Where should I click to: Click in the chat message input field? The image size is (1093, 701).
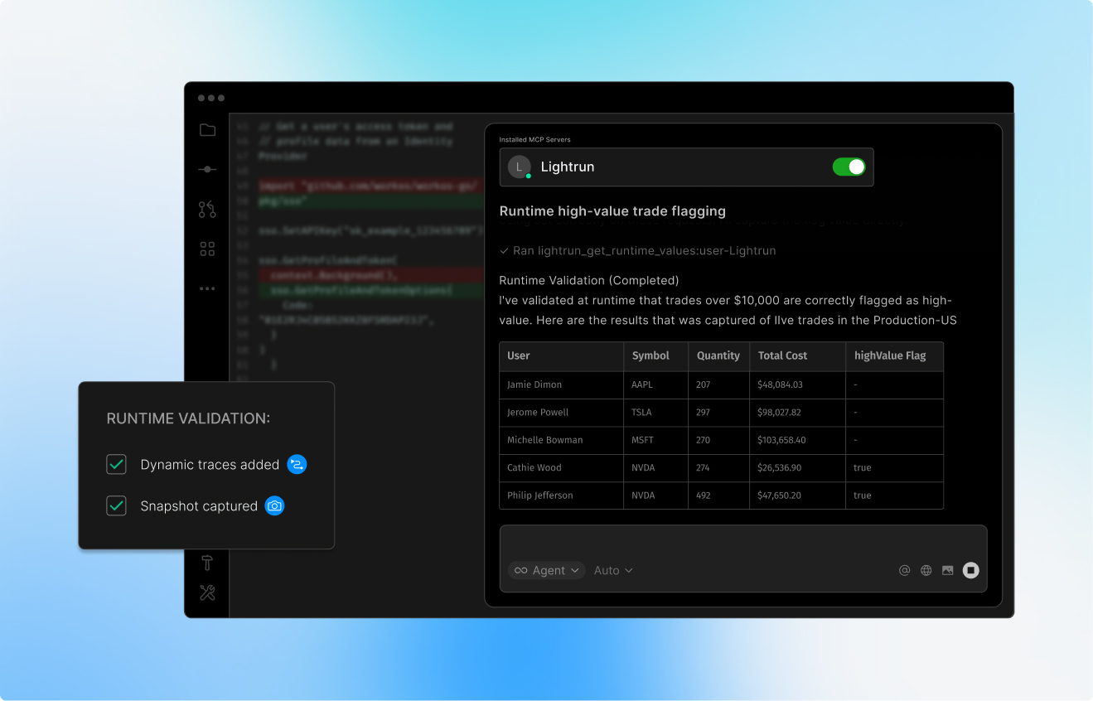(742, 543)
